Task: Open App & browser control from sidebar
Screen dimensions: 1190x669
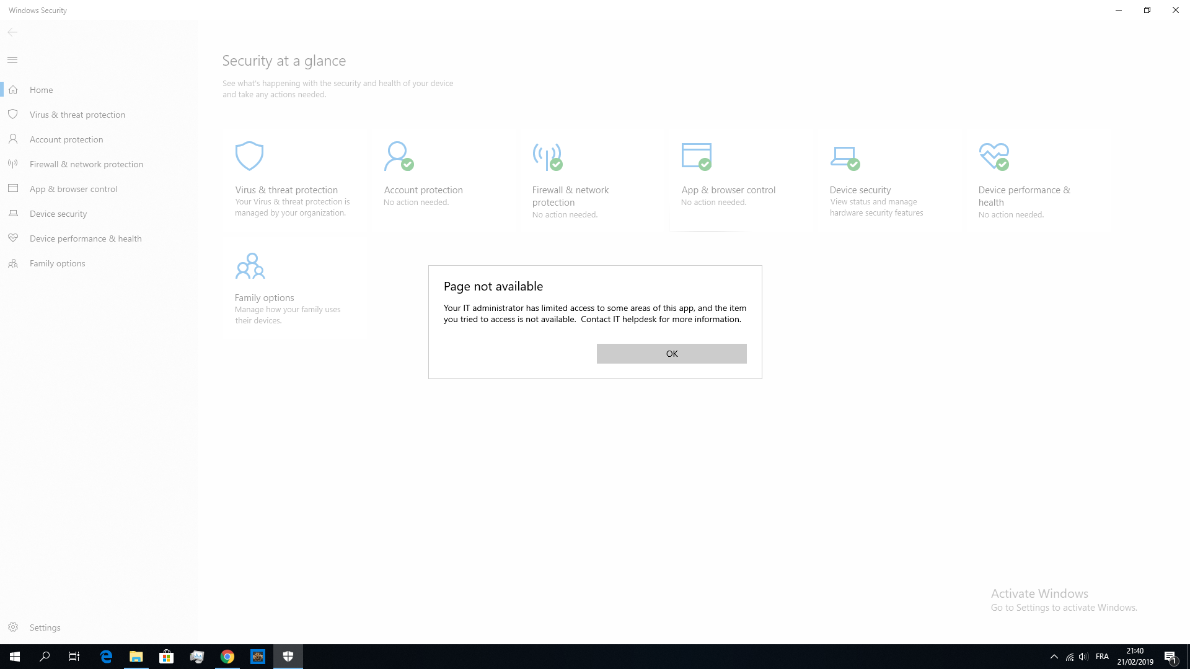Action: coord(73,189)
